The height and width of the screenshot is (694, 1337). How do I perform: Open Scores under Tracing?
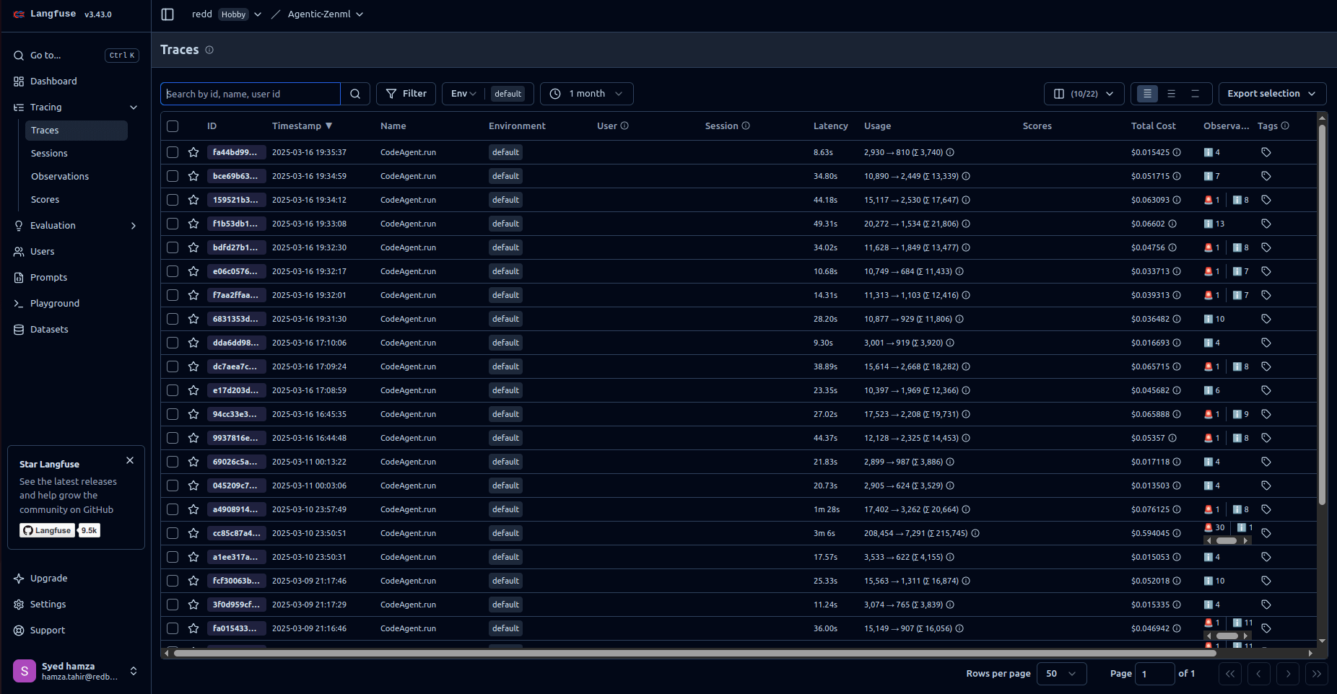(45, 200)
